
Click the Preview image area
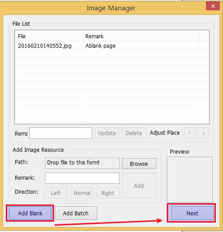point(190,180)
